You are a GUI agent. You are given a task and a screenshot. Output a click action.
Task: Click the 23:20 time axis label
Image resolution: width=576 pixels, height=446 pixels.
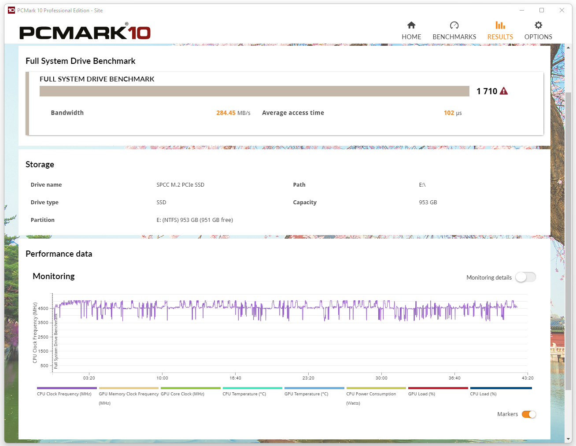tap(308, 378)
